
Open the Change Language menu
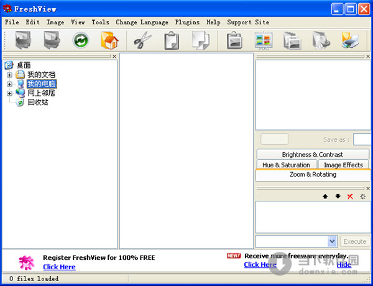point(142,22)
